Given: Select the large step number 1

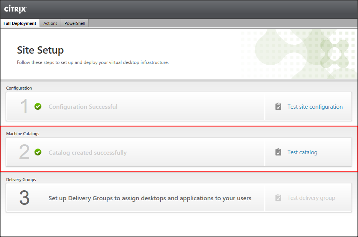Looking at the screenshot, I should pyautogui.click(x=24, y=107).
